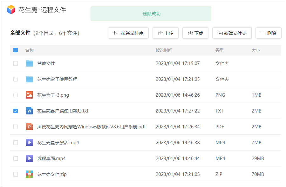This screenshot has height=187, width=286.
Task: Select the checkbox for 花生壳盒子激活.mp4
Action: [16, 142]
